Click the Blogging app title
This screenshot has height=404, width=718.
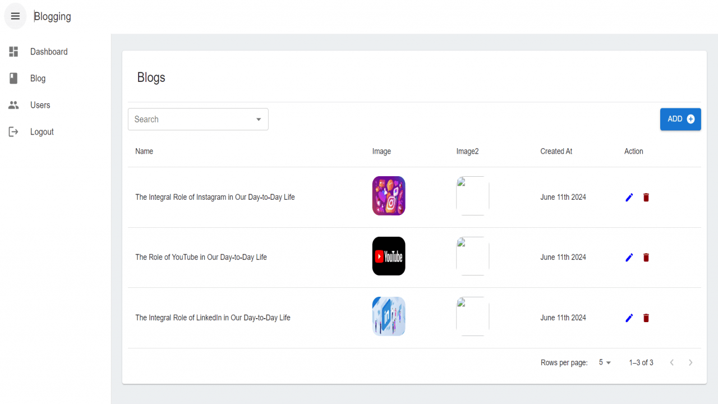(x=53, y=16)
